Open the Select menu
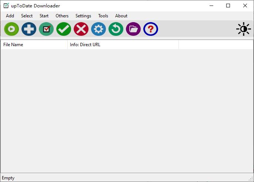The width and height of the screenshot is (254, 182). [27, 16]
